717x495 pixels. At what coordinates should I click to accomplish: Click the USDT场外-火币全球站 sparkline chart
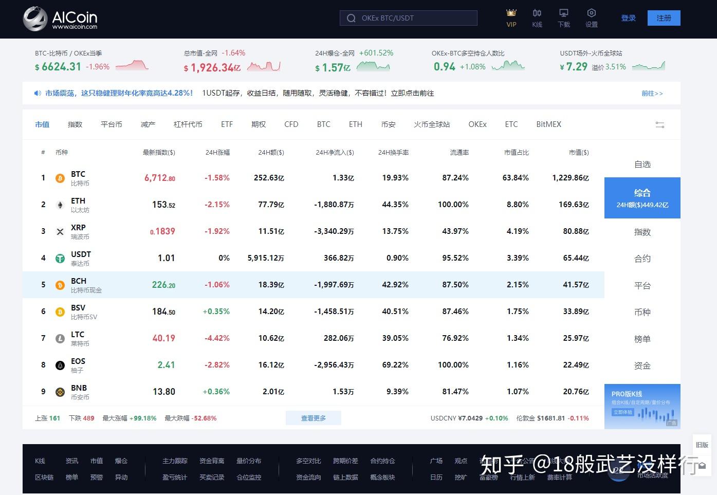click(649, 65)
